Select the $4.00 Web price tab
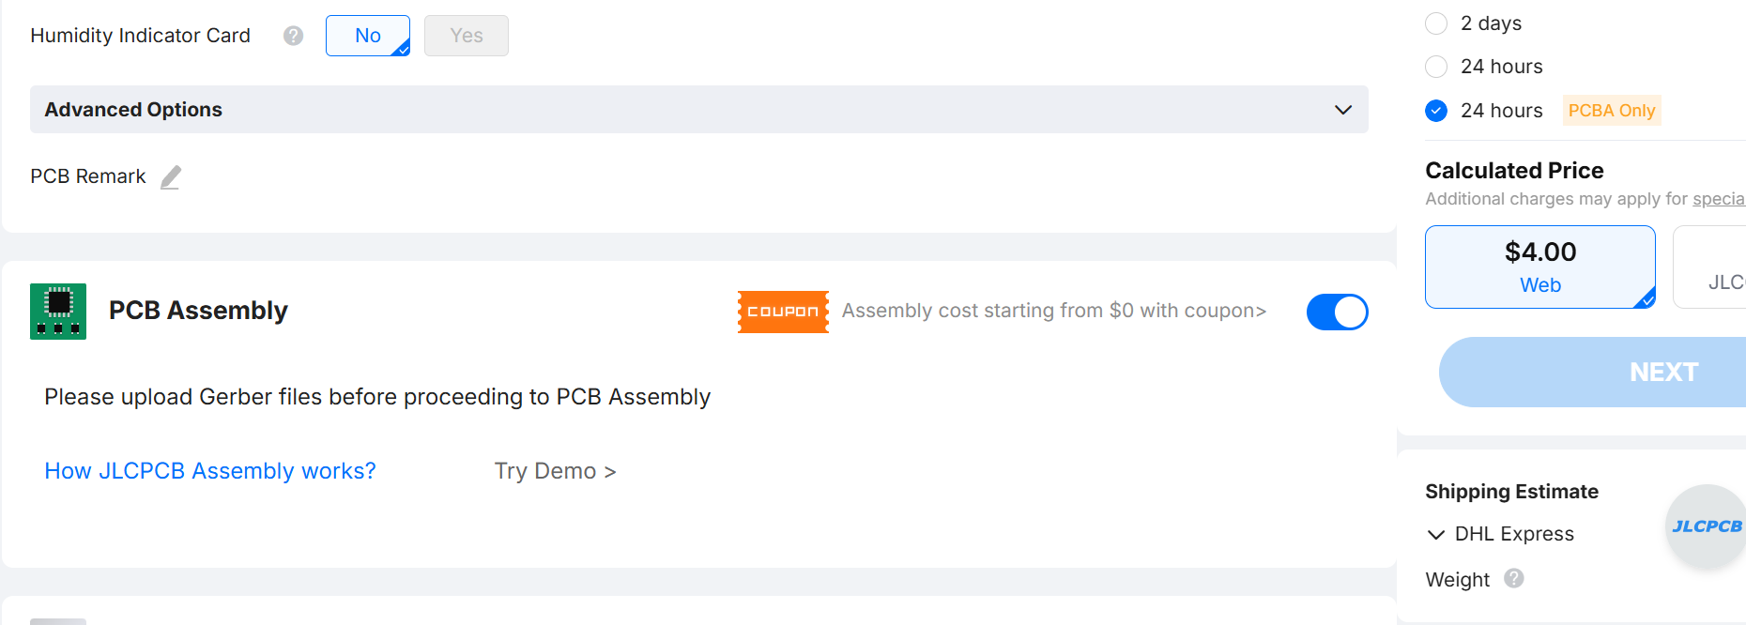The width and height of the screenshot is (1746, 625). point(1540,267)
